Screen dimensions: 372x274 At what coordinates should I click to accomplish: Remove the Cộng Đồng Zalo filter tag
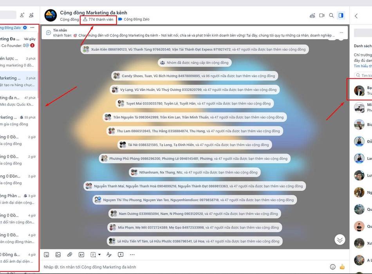click(x=25, y=27)
